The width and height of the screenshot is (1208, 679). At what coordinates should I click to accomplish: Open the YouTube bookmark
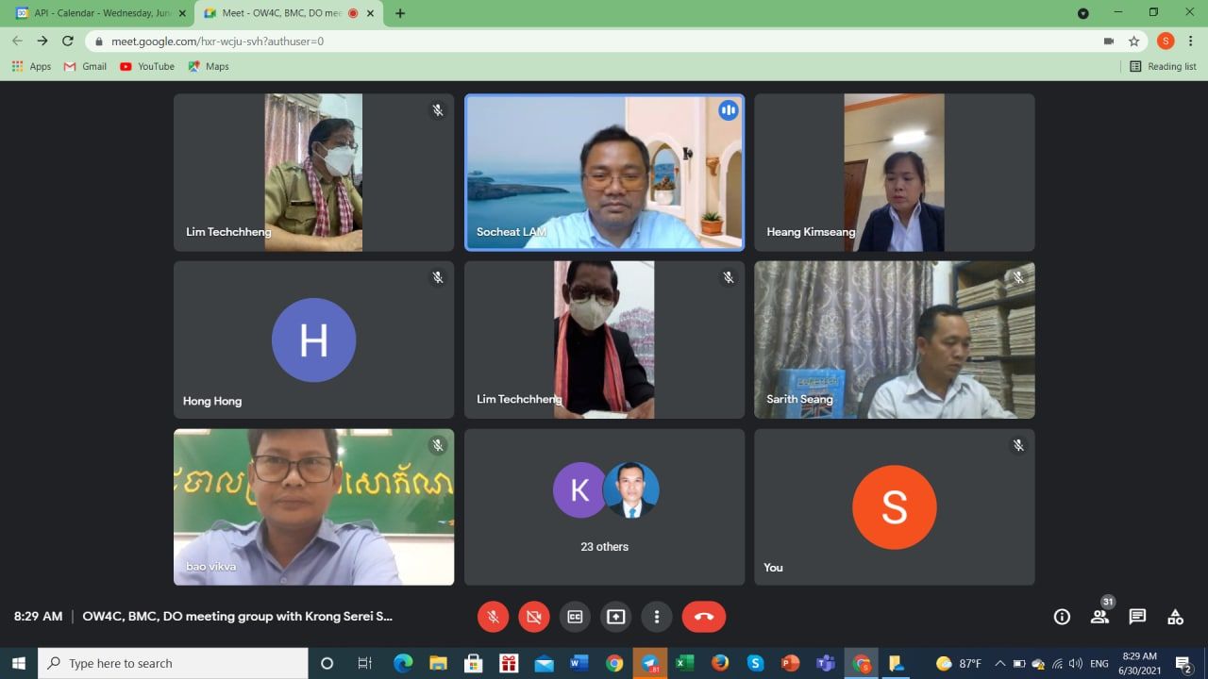147,66
